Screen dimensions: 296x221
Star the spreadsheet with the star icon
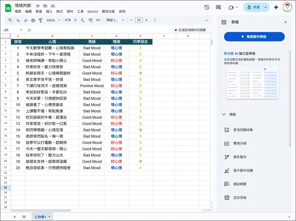coord(38,6)
